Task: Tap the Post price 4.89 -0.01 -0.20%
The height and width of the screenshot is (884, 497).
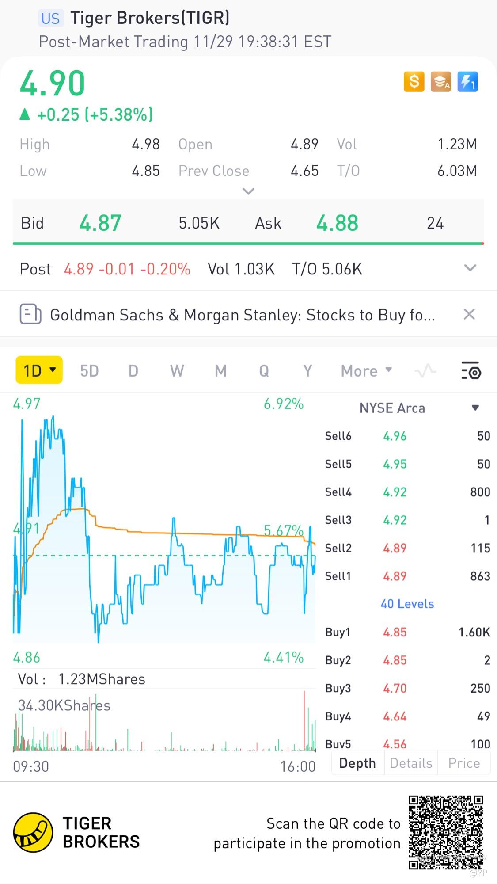Action: [127, 269]
